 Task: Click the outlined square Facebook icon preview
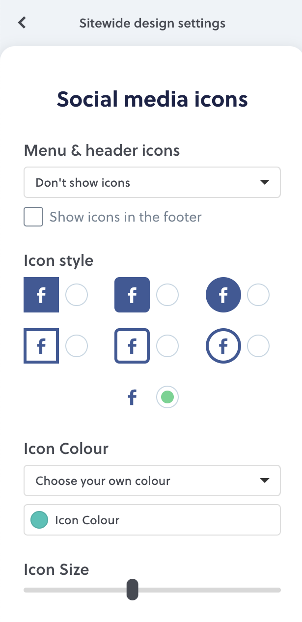41,346
